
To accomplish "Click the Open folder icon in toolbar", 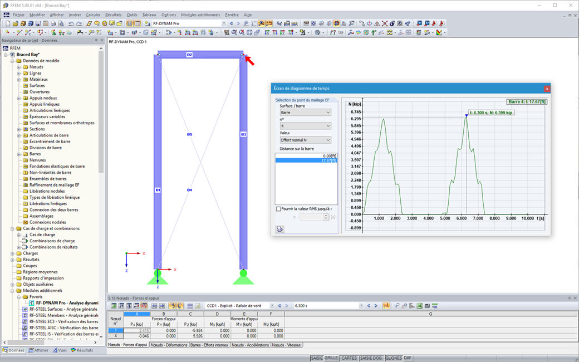I will click(15, 24).
